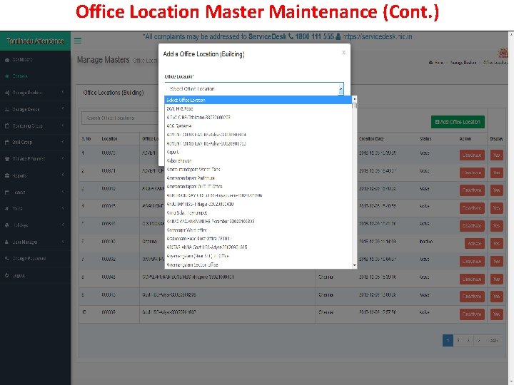514x385 pixels.
Task: Open the servicedesk.nic.in link
Action: [x=378, y=36]
